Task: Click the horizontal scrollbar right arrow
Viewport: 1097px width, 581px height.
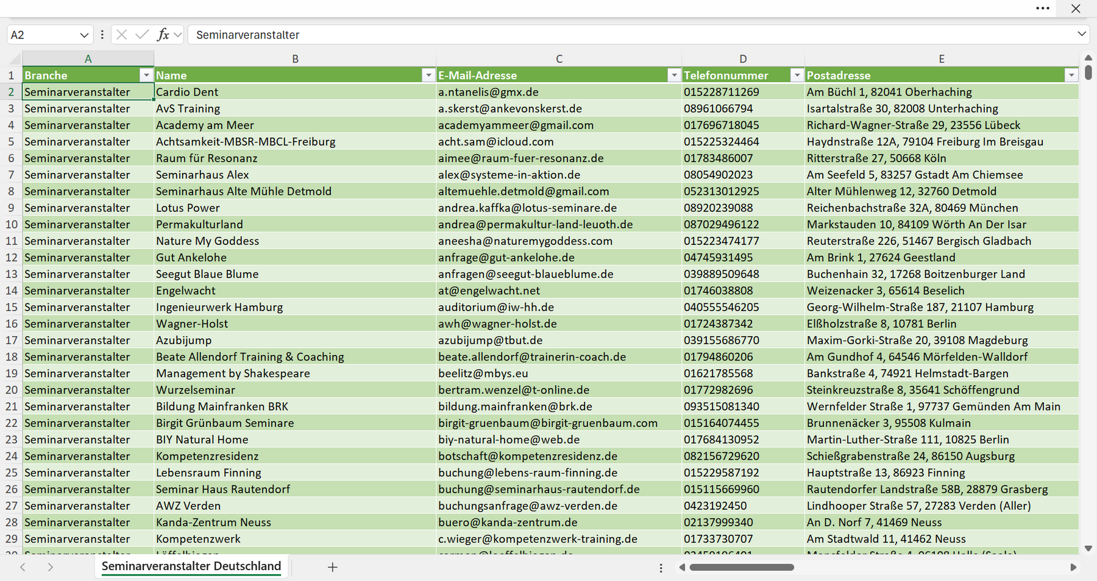Action: click(x=1073, y=568)
